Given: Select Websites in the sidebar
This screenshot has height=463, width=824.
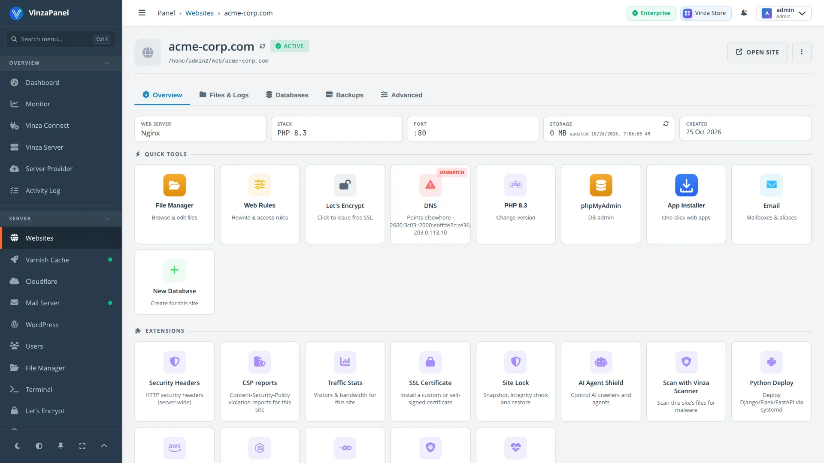Looking at the screenshot, I should [x=61, y=238].
